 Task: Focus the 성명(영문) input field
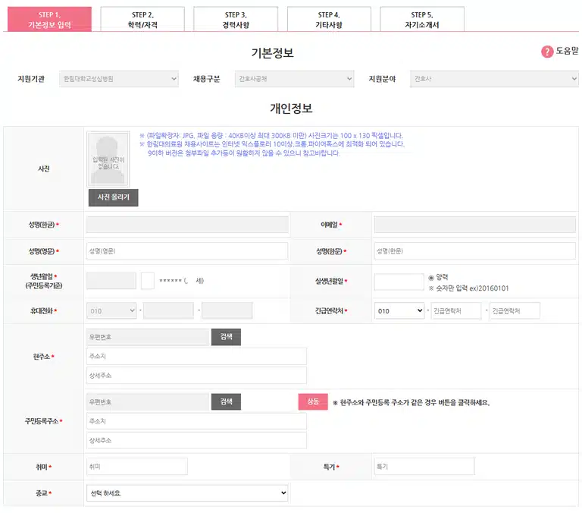tap(187, 251)
